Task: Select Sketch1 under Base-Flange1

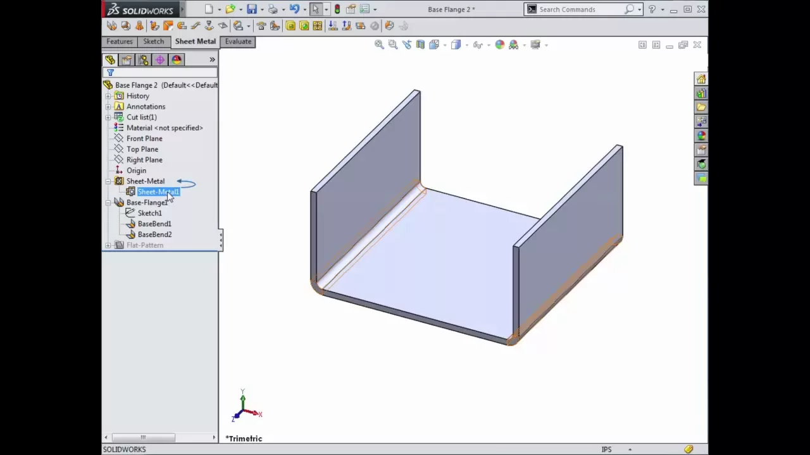Action: click(x=150, y=213)
